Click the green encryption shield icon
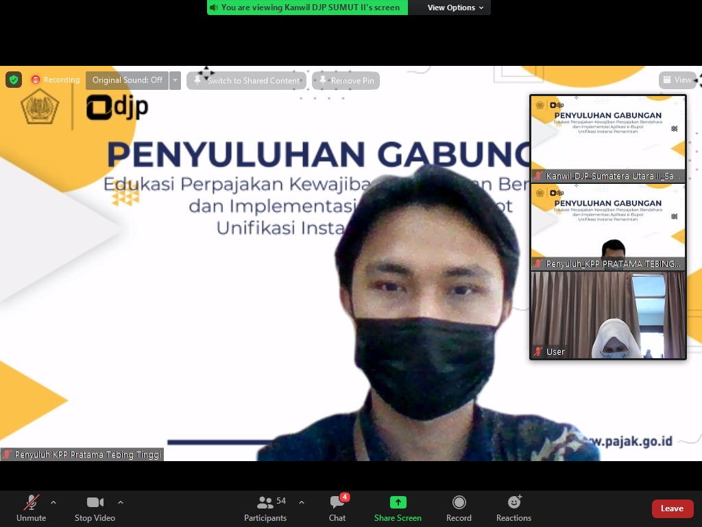 click(14, 80)
